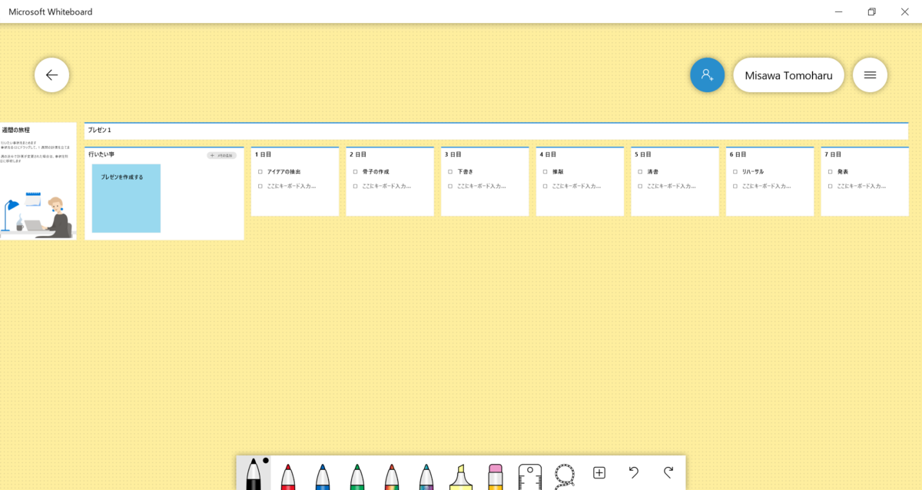Click the invite participants icon
The image size is (922, 490).
707,74
